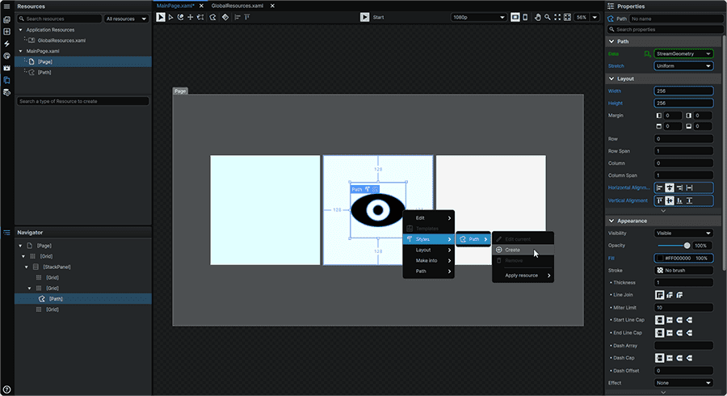This screenshot has height=396, width=727.
Task: Open the Apply resource submenu
Action: (523, 276)
